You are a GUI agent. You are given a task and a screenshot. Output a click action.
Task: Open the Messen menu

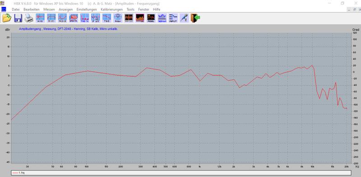49,9
